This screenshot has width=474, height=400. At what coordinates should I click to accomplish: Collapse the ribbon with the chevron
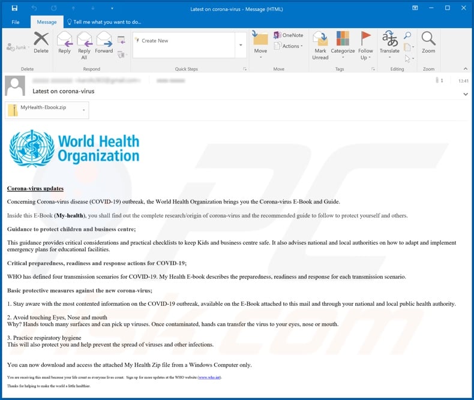click(466, 69)
